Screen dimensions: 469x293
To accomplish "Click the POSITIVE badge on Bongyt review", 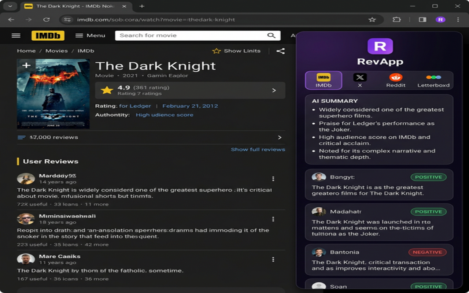I will pyautogui.click(x=428, y=177).
